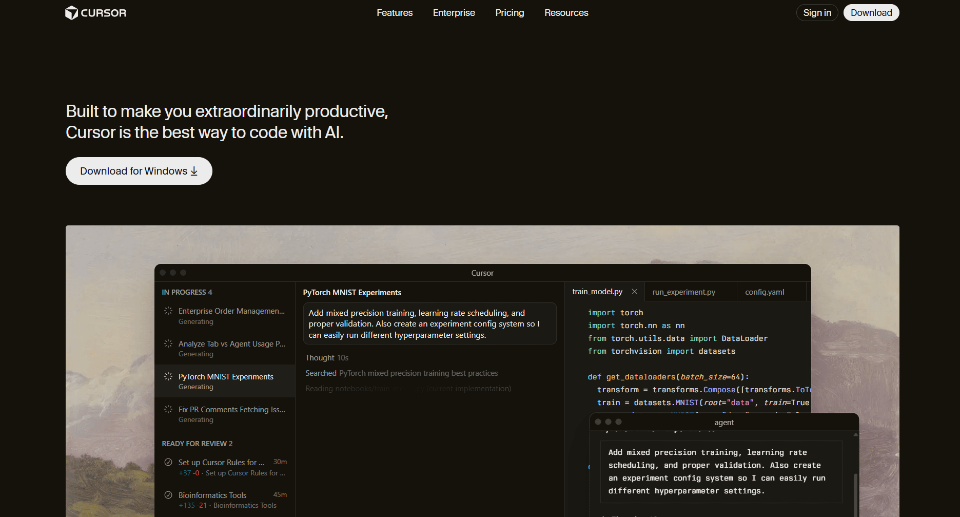The height and width of the screenshot is (517, 960).
Task: Click the spinner icon beside Analyze Tab vs Agent Usage
Action: tap(168, 343)
